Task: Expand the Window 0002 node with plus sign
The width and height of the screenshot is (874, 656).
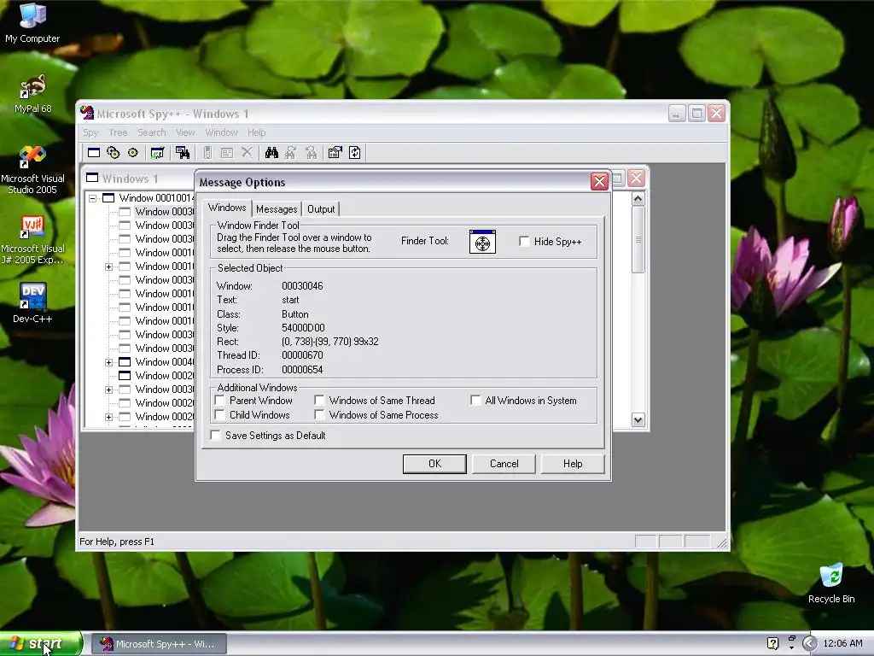Action: pyautogui.click(x=108, y=417)
